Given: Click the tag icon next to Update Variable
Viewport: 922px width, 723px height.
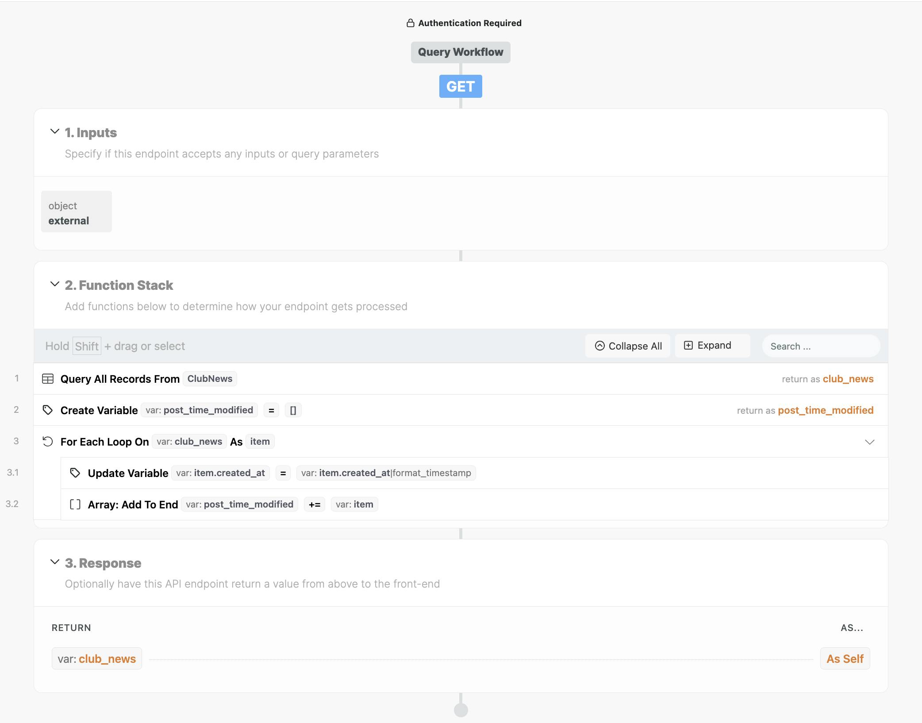Looking at the screenshot, I should point(75,473).
